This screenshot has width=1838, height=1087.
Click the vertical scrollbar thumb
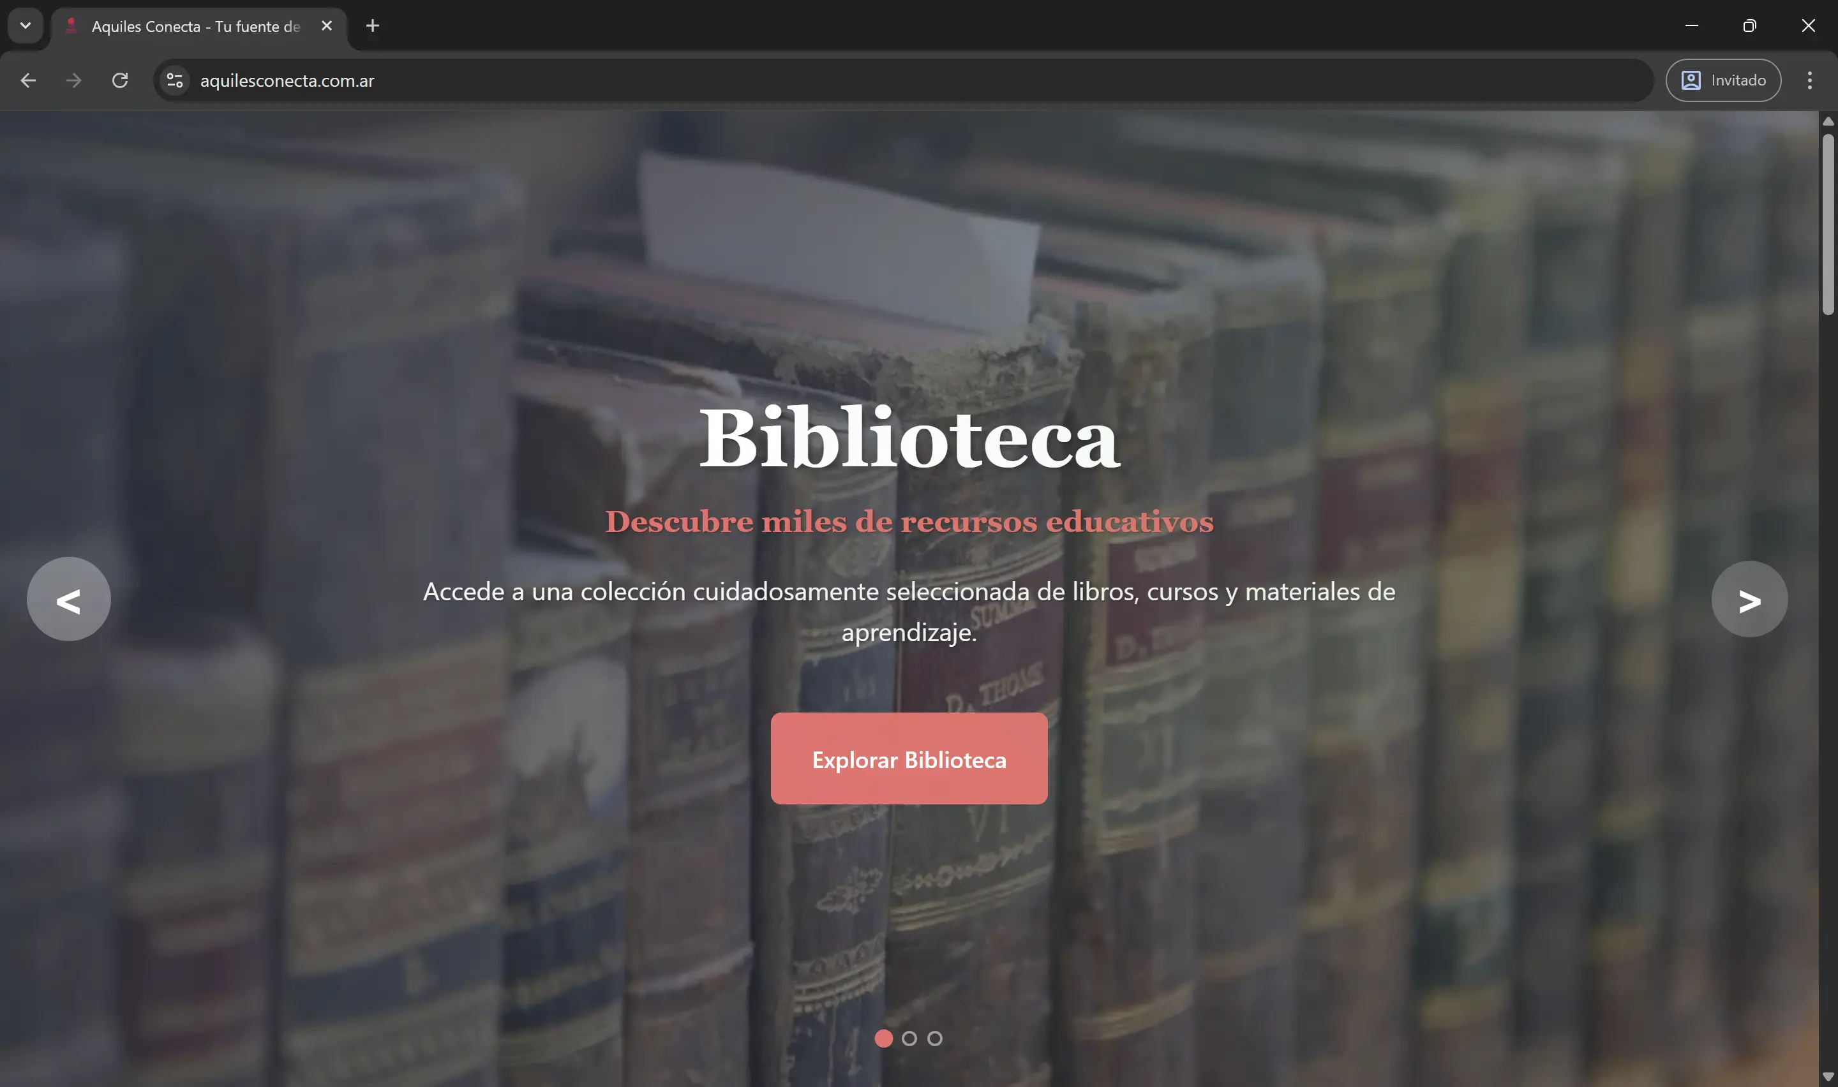1828,224
